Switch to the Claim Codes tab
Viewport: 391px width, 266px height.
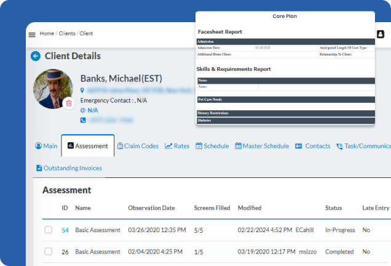click(x=137, y=146)
